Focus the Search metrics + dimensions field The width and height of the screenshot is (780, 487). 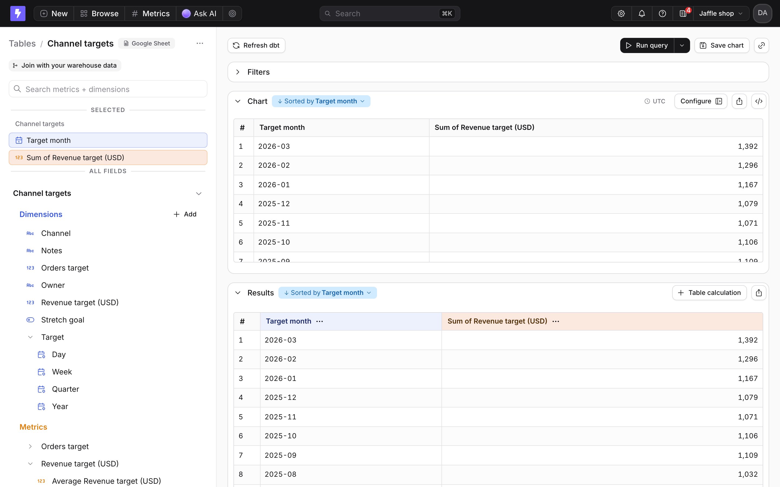coord(108,89)
